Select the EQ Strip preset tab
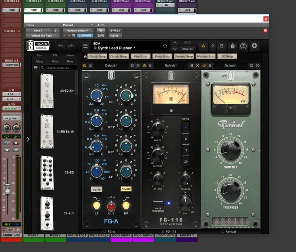Viewport: 296px width, 252px height. click(228, 56)
